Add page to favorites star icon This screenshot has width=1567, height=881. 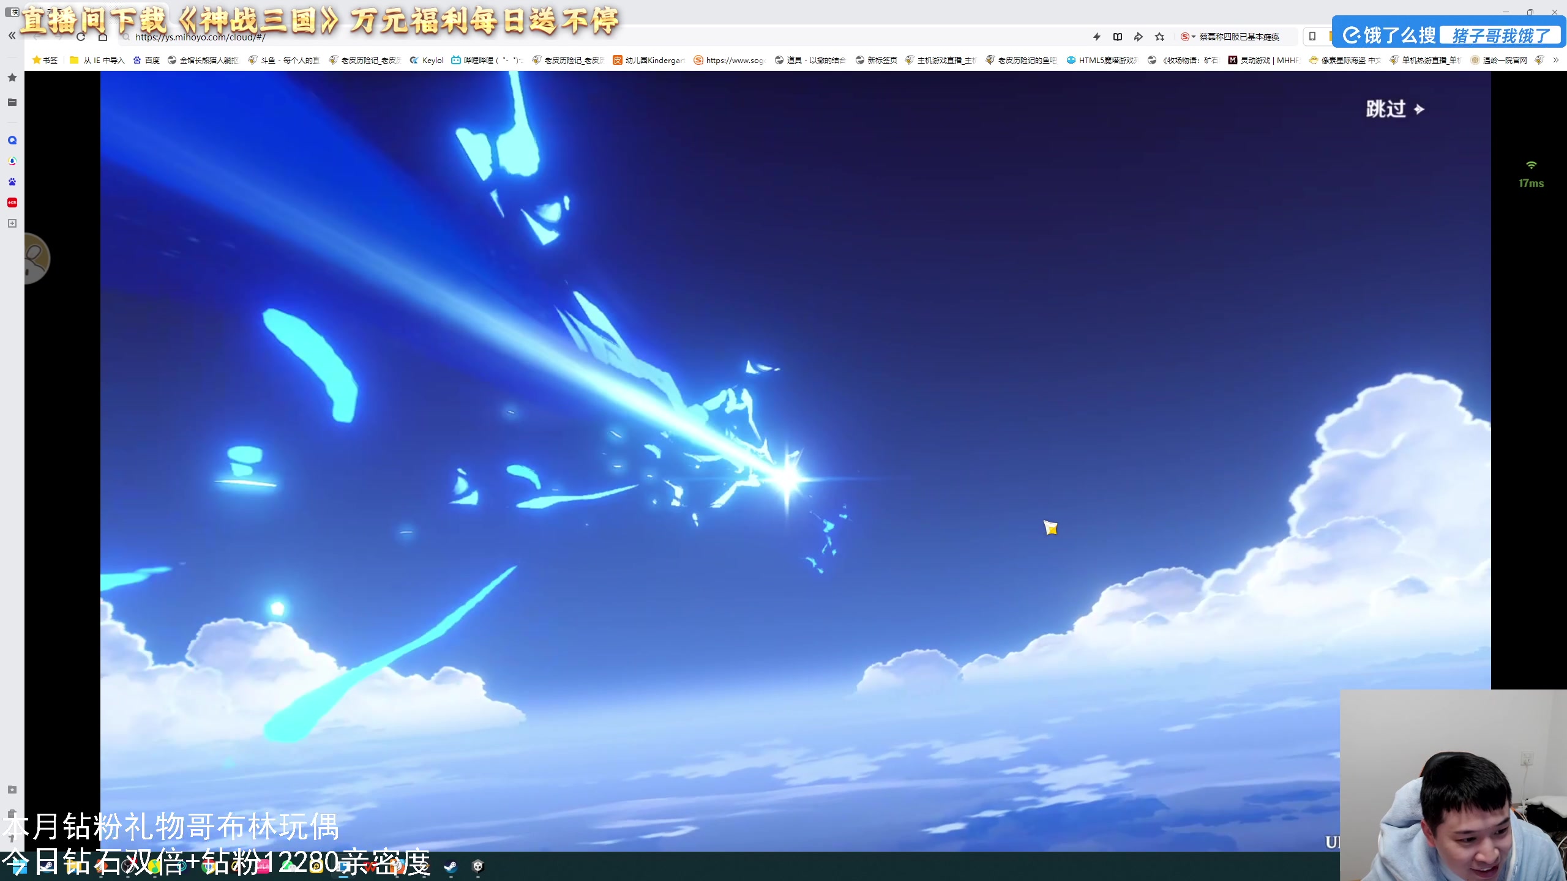pos(1159,37)
